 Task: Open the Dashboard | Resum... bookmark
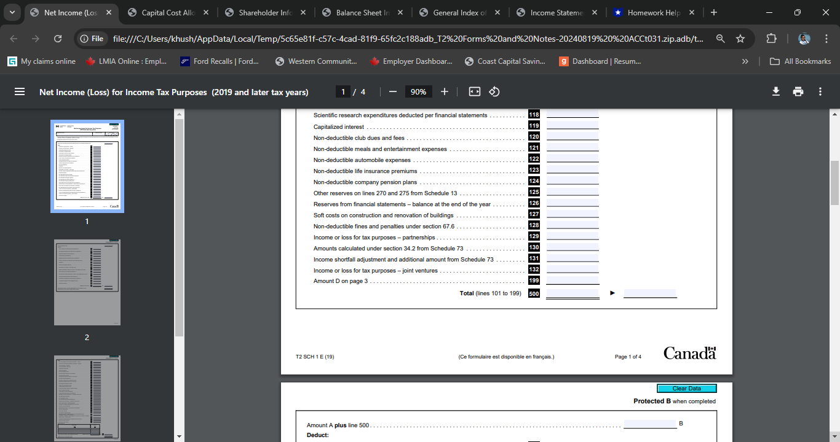(x=600, y=61)
